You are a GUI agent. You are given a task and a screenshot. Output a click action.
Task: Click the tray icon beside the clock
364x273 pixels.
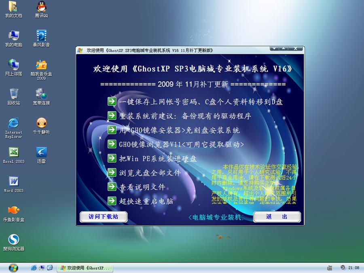point(343,268)
